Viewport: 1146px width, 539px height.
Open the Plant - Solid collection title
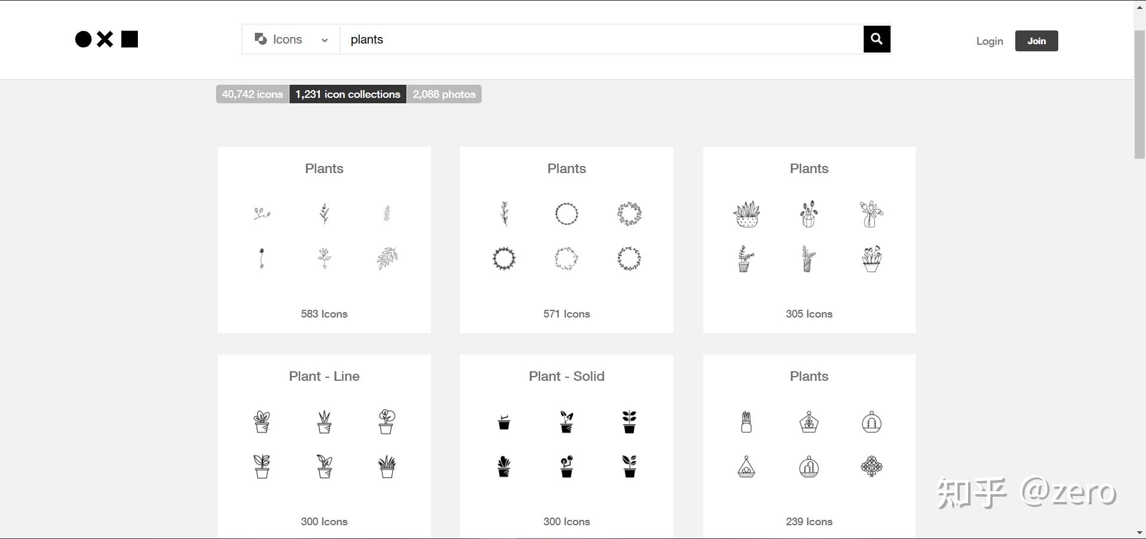coord(566,376)
